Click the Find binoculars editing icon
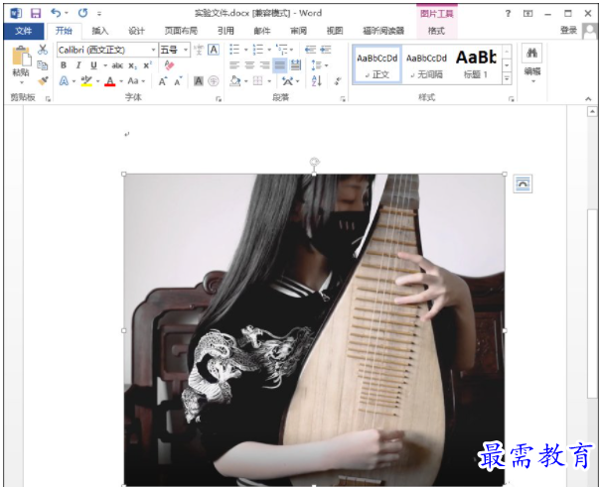The image size is (601, 487). (x=532, y=54)
